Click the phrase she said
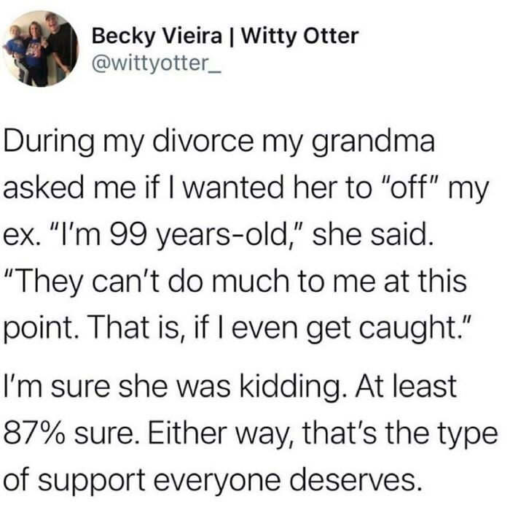Screen dimensions: 510x510 373,234
